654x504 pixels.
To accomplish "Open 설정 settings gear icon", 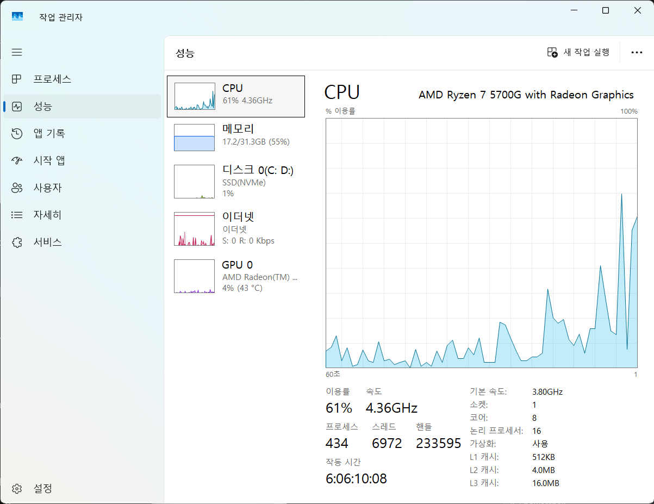I will [x=17, y=488].
